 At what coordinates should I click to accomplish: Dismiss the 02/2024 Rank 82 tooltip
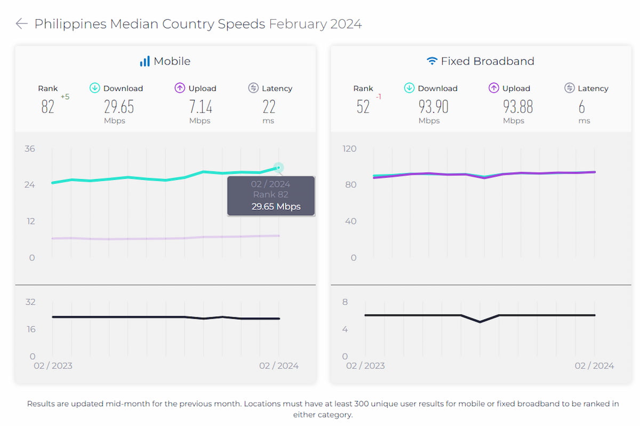pos(271,195)
